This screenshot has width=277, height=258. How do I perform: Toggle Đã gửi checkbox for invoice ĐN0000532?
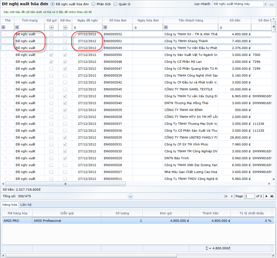coord(51,34)
